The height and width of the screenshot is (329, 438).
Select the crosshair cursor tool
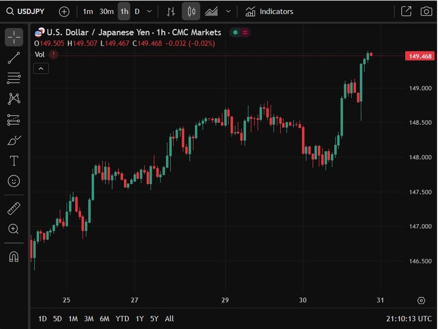pyautogui.click(x=13, y=37)
